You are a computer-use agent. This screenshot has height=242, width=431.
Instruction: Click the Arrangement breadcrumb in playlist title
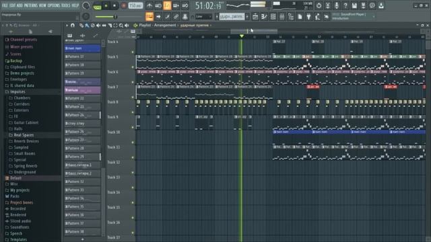coord(164,26)
